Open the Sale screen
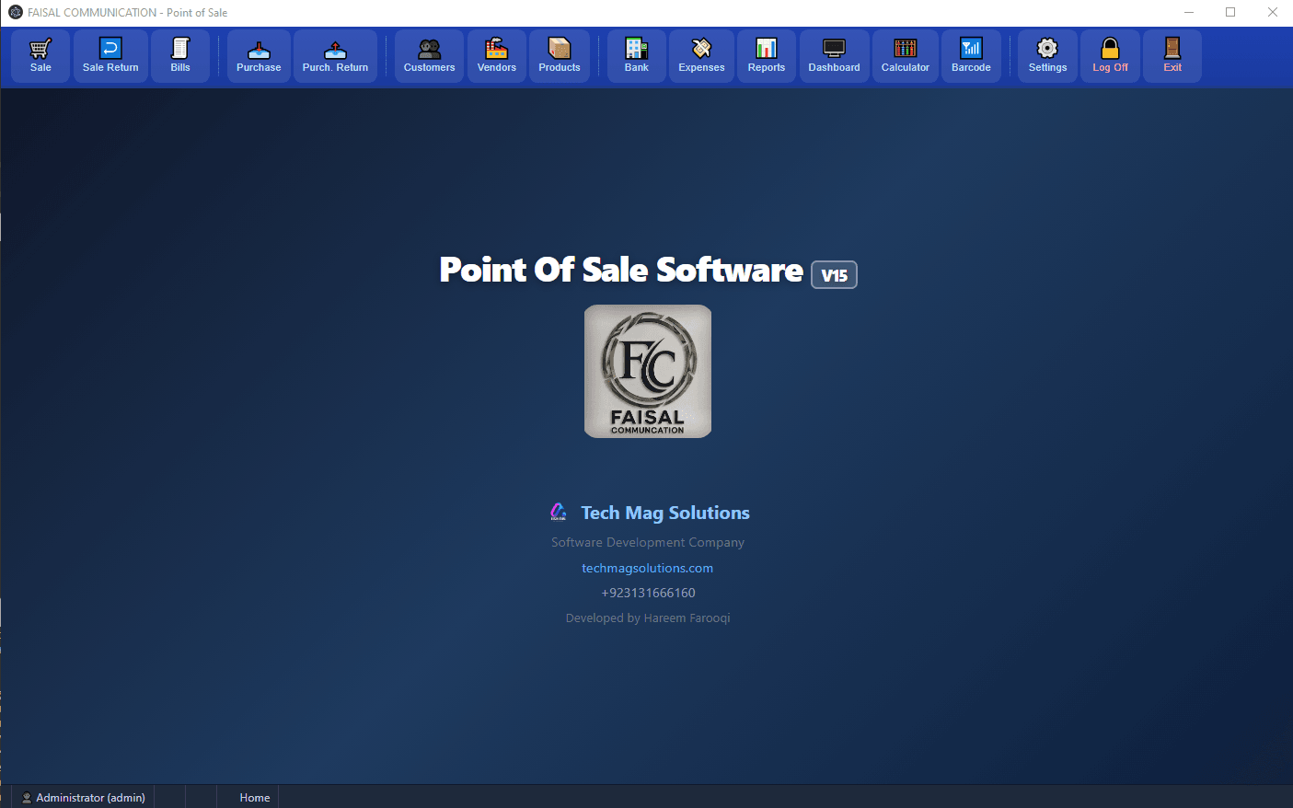The height and width of the screenshot is (808, 1293). point(40,55)
